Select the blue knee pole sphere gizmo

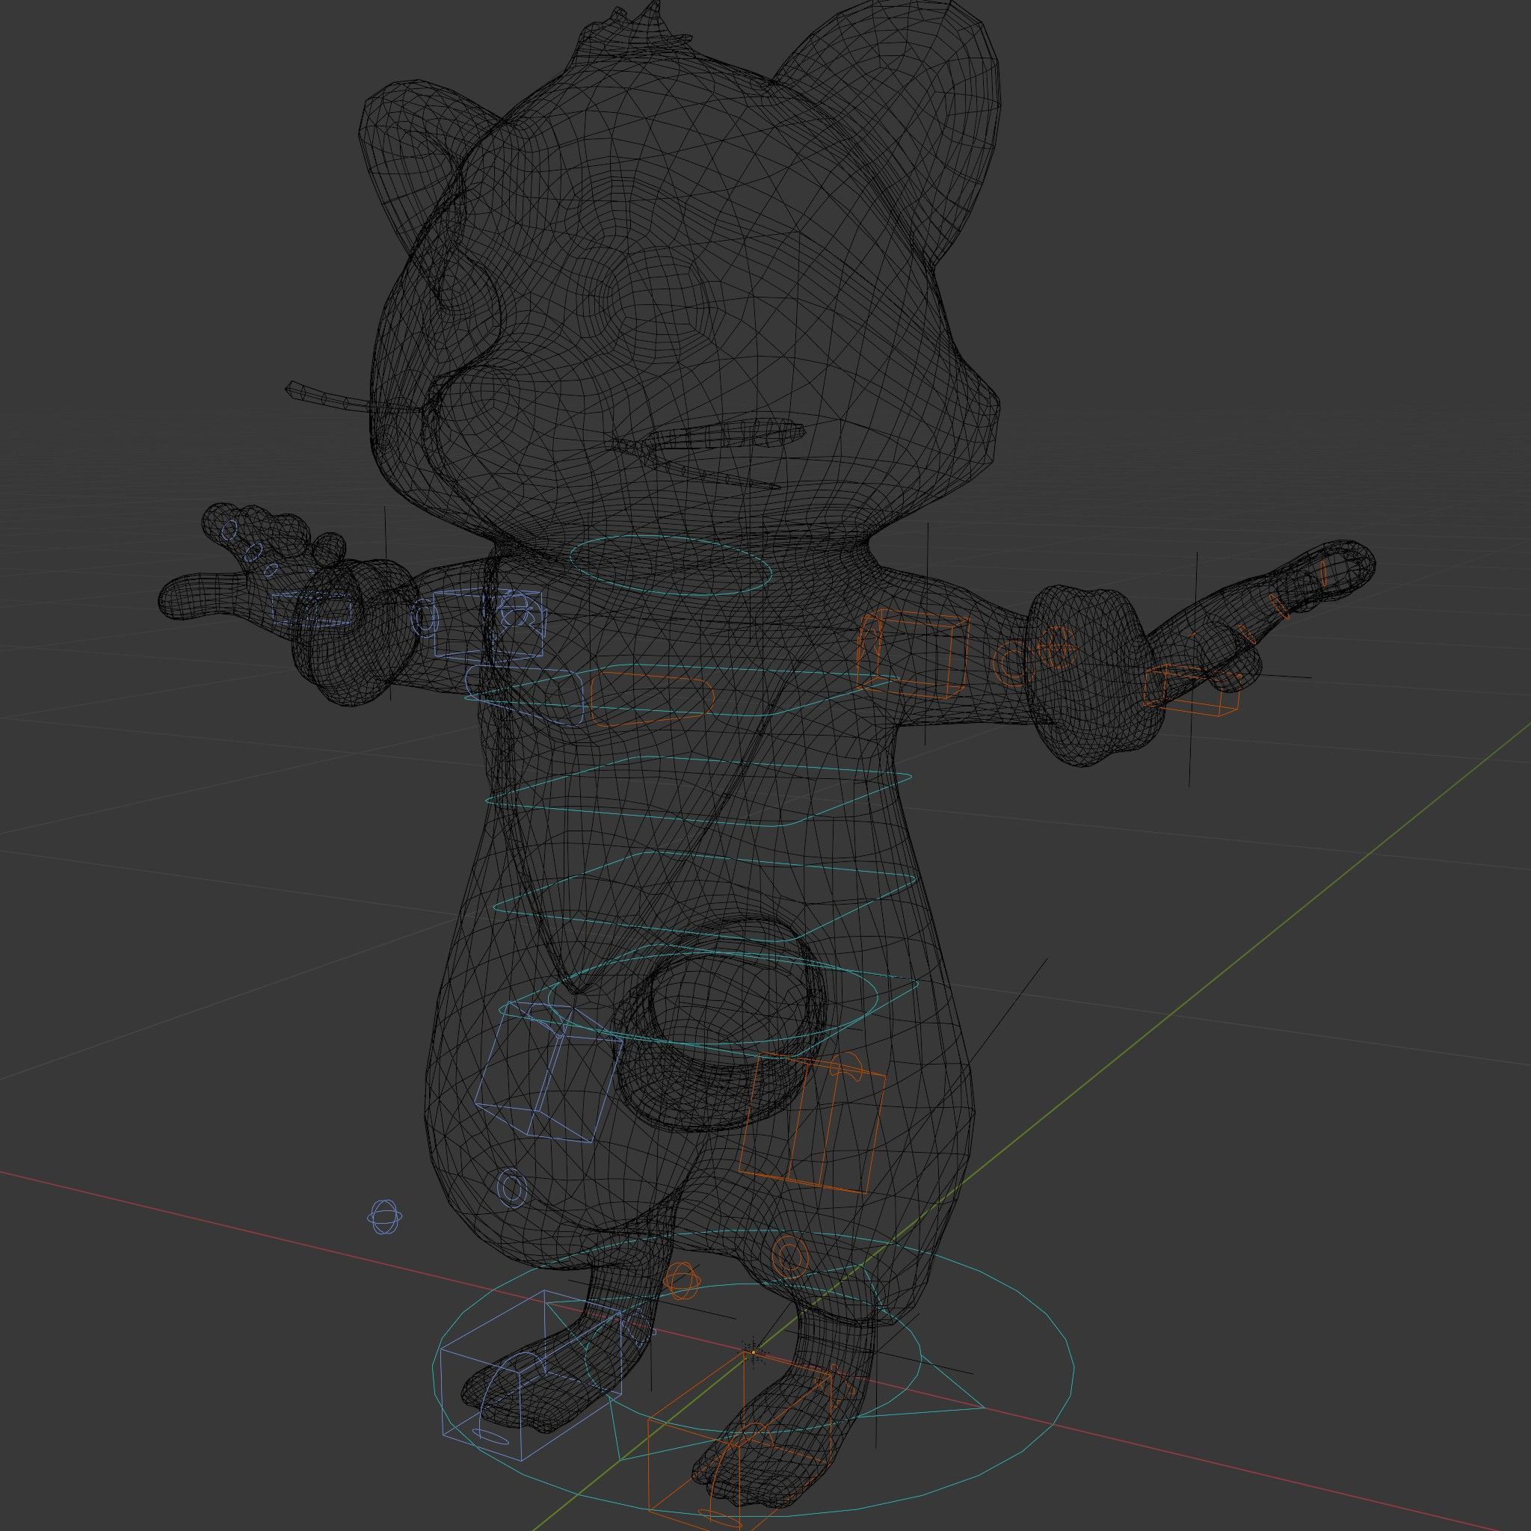point(385,1216)
